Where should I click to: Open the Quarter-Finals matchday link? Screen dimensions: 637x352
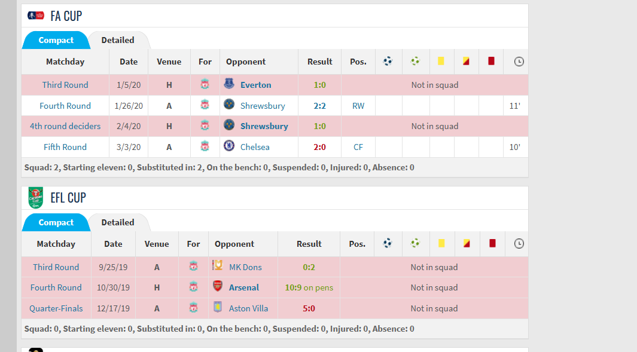pyautogui.click(x=56, y=308)
